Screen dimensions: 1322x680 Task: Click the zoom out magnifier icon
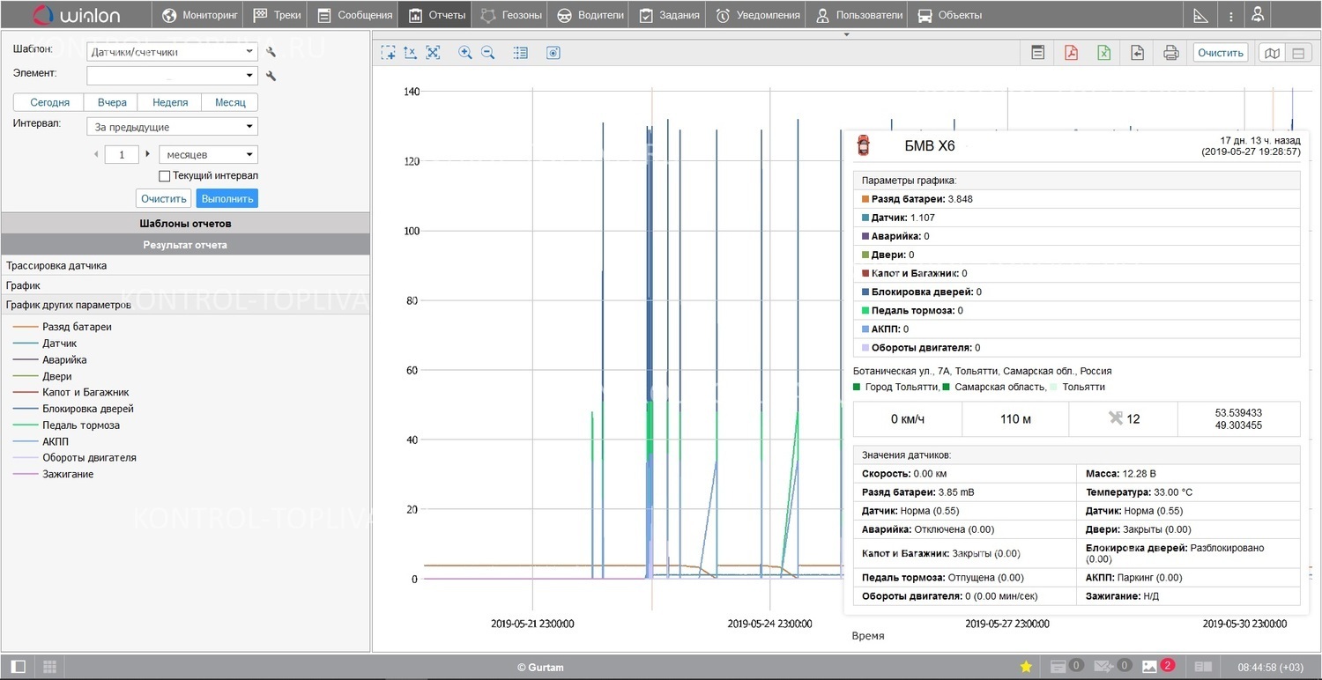tap(488, 53)
